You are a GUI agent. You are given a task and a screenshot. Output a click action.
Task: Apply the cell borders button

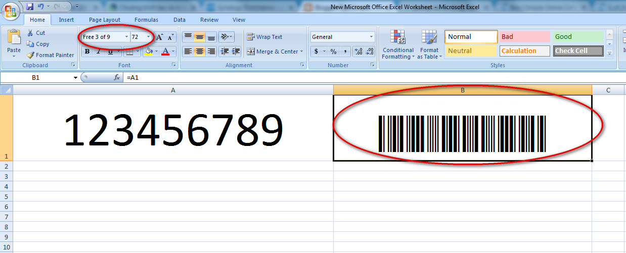pyautogui.click(x=129, y=52)
